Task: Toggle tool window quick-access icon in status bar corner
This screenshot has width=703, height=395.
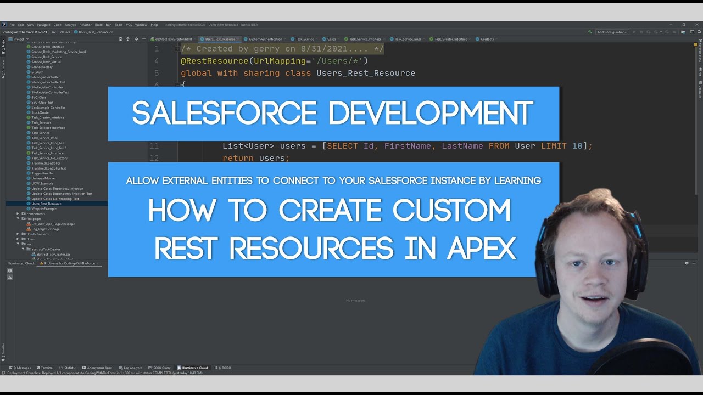Action: (x=3, y=373)
